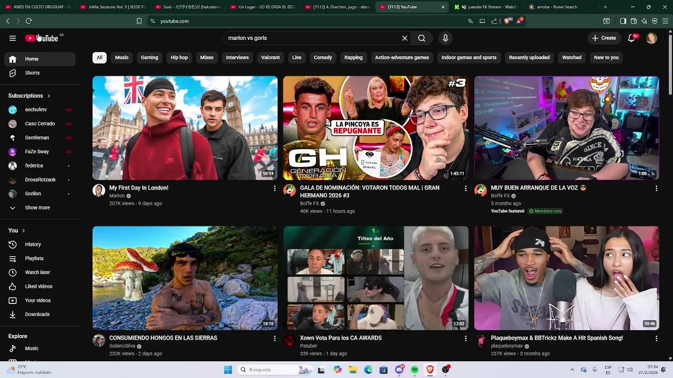Select the New to you chip

click(x=606, y=58)
